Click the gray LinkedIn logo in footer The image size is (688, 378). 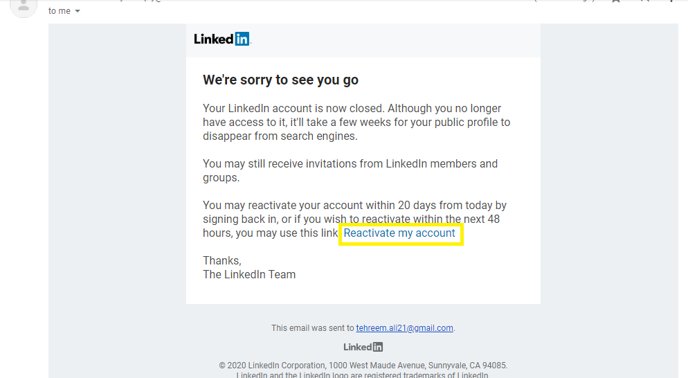pos(363,348)
